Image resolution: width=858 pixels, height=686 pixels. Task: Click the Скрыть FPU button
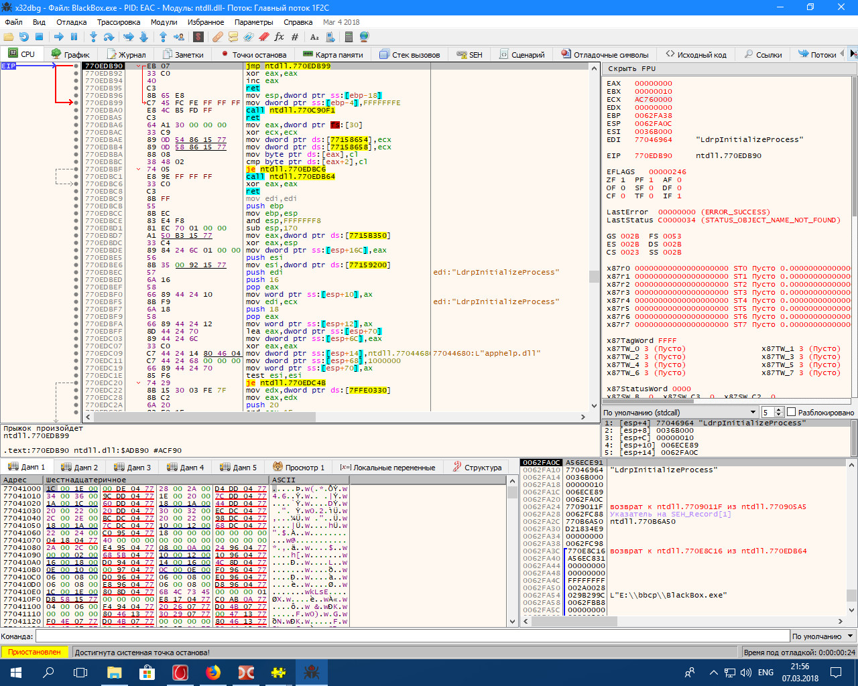631,68
